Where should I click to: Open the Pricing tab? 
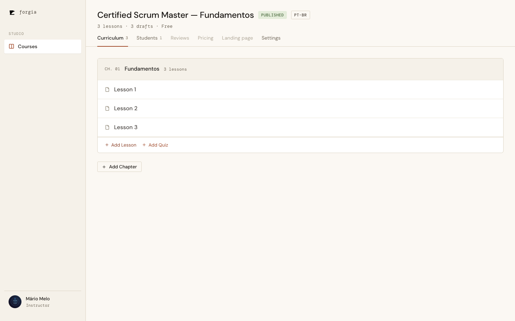206,38
